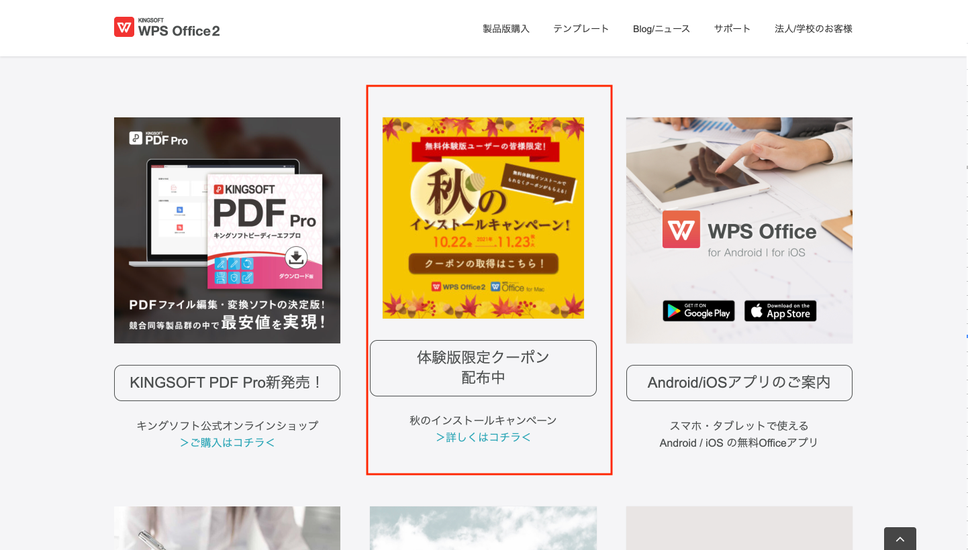The width and height of the screenshot is (968, 550).
Task: Open the autumn install campaign banner
Action: [x=483, y=218]
